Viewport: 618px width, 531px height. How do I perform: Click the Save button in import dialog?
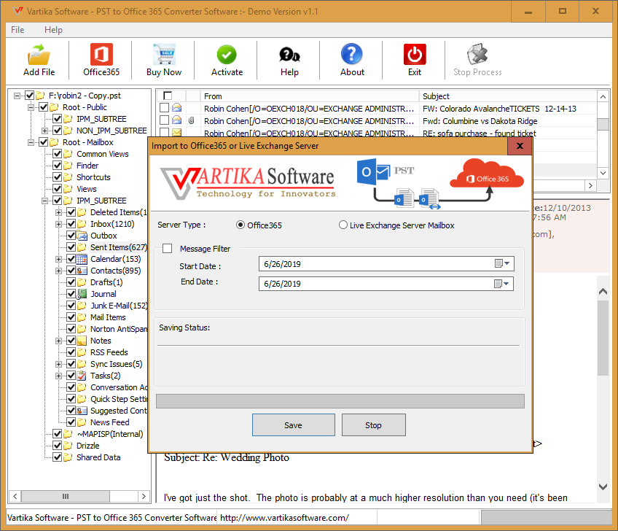click(293, 425)
